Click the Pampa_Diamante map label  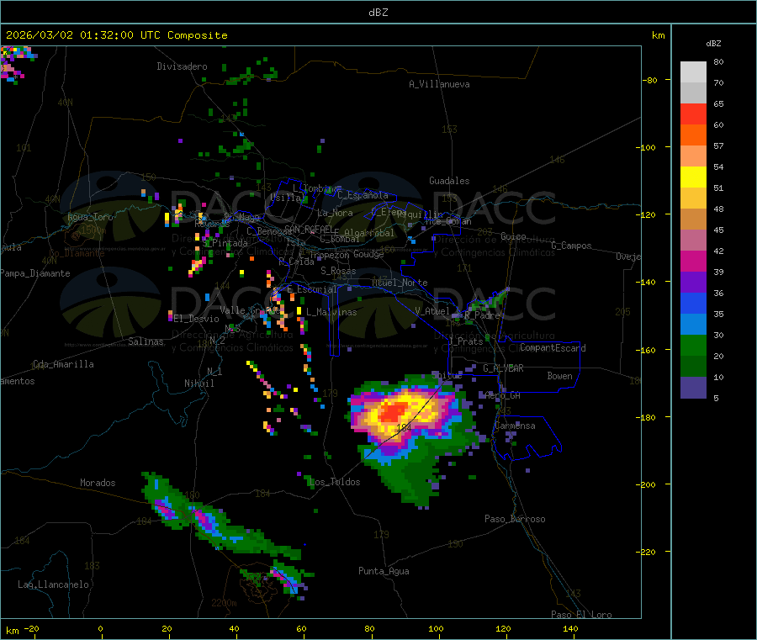(x=35, y=273)
